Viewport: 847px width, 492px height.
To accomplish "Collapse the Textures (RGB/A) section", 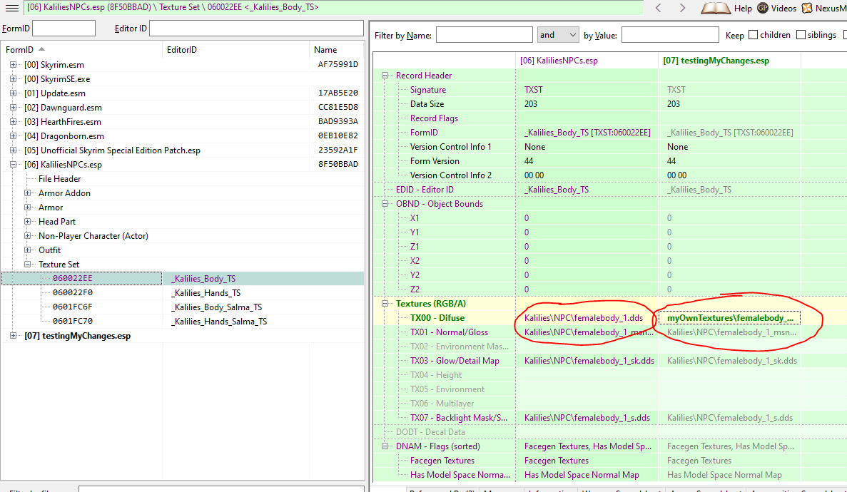I will click(x=385, y=304).
